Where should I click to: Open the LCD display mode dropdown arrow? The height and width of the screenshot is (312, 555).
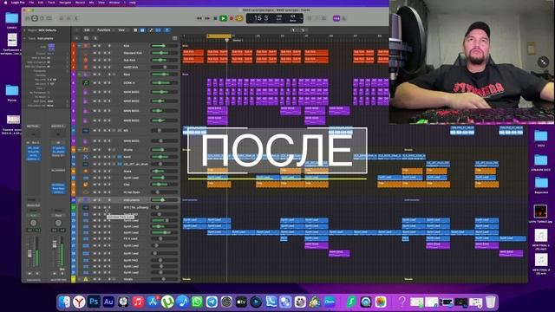[301, 18]
